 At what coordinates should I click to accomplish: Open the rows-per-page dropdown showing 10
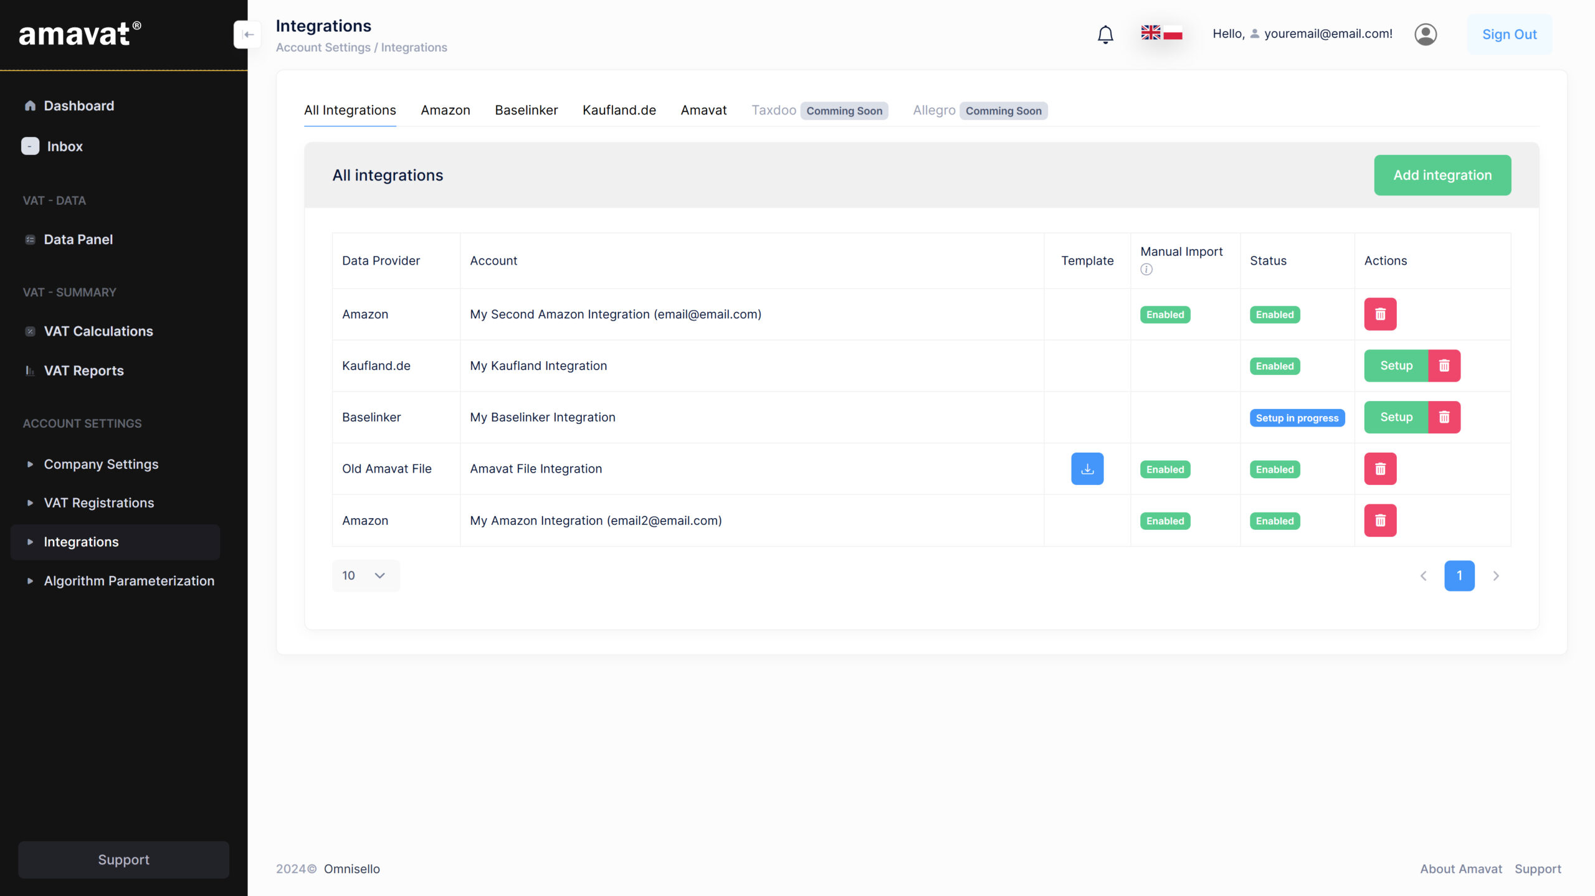pyautogui.click(x=366, y=575)
